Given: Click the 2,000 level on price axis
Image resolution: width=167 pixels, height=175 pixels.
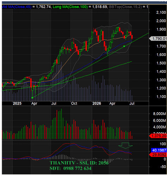Looking at the screenshot, I should [161, 21].
